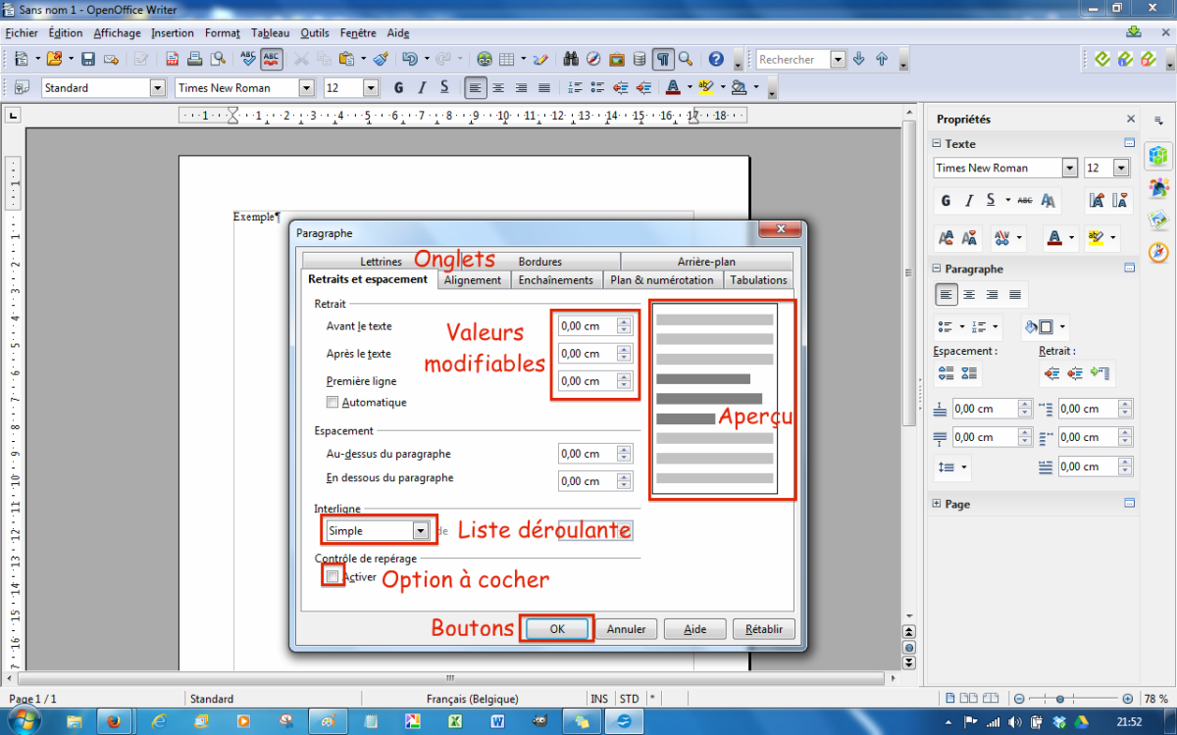Click Increase Indent icon in formatting toolbar

tap(643, 88)
